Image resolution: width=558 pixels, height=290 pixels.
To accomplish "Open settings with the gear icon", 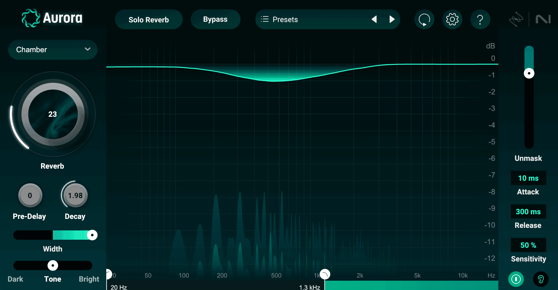I will point(452,19).
